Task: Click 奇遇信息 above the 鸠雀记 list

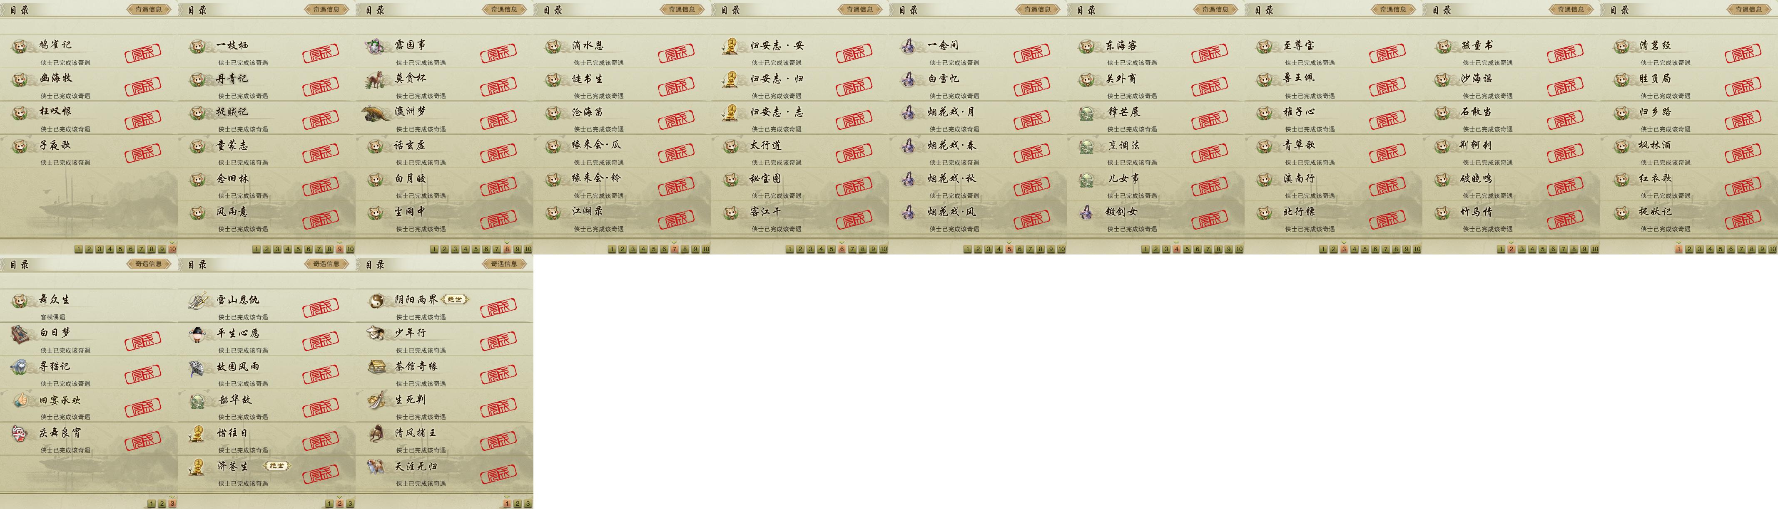Action: [148, 10]
